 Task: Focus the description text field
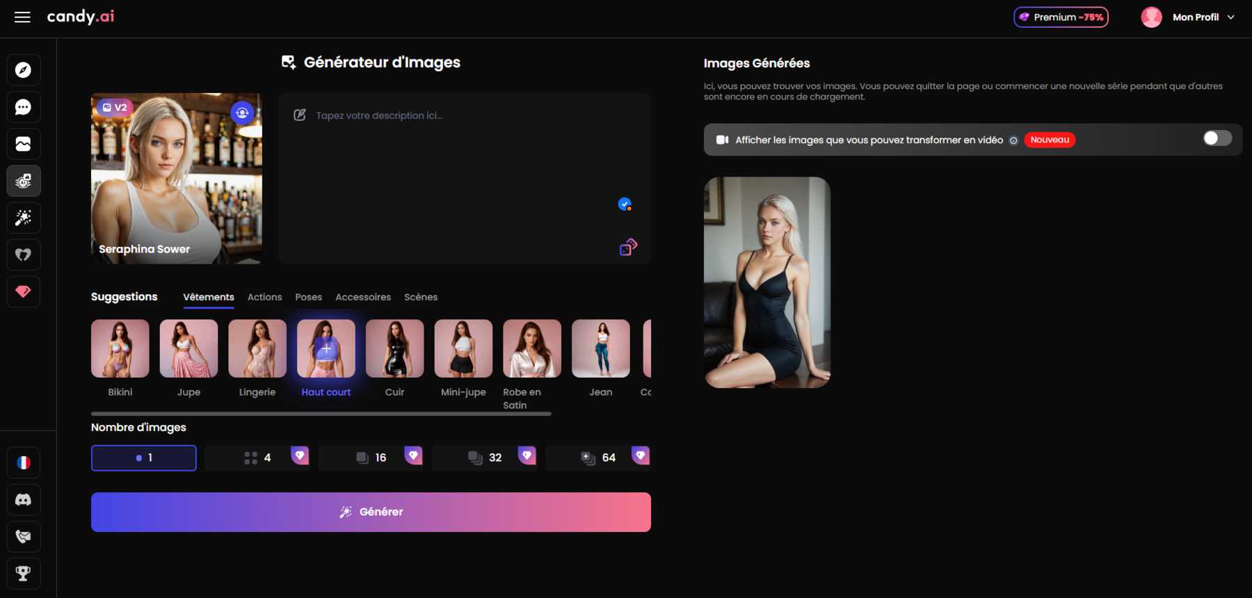(x=465, y=179)
